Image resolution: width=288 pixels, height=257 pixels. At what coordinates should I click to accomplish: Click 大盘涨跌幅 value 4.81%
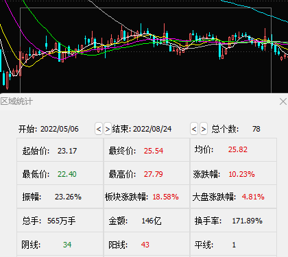point(253,197)
